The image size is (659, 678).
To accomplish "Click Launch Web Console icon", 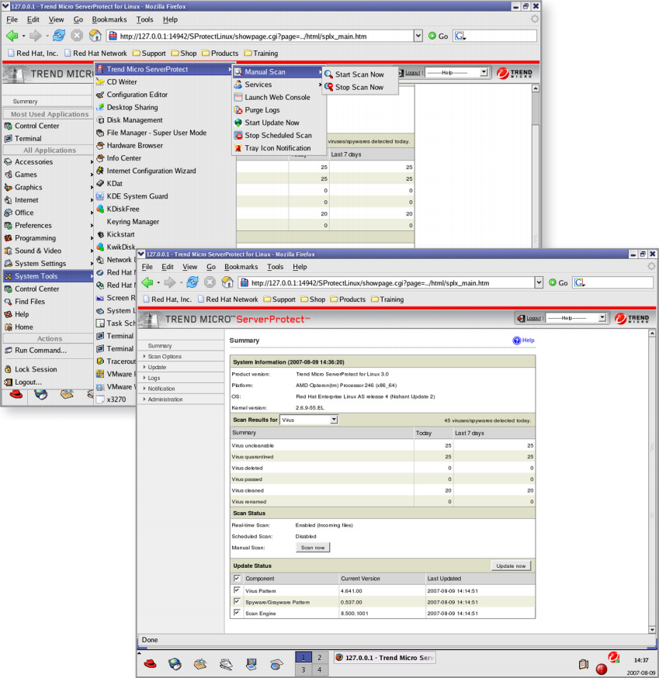I will (x=238, y=97).
